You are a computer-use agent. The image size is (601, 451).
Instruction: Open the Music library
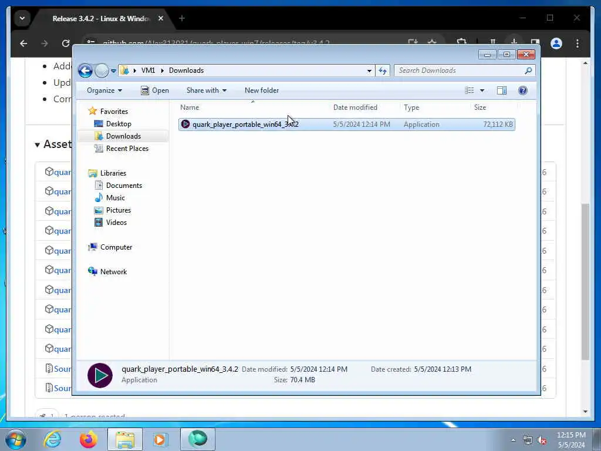(116, 198)
